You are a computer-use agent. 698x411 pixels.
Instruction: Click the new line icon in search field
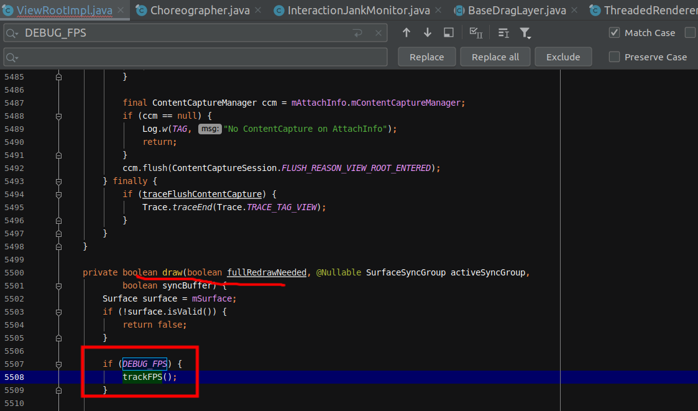pos(357,33)
